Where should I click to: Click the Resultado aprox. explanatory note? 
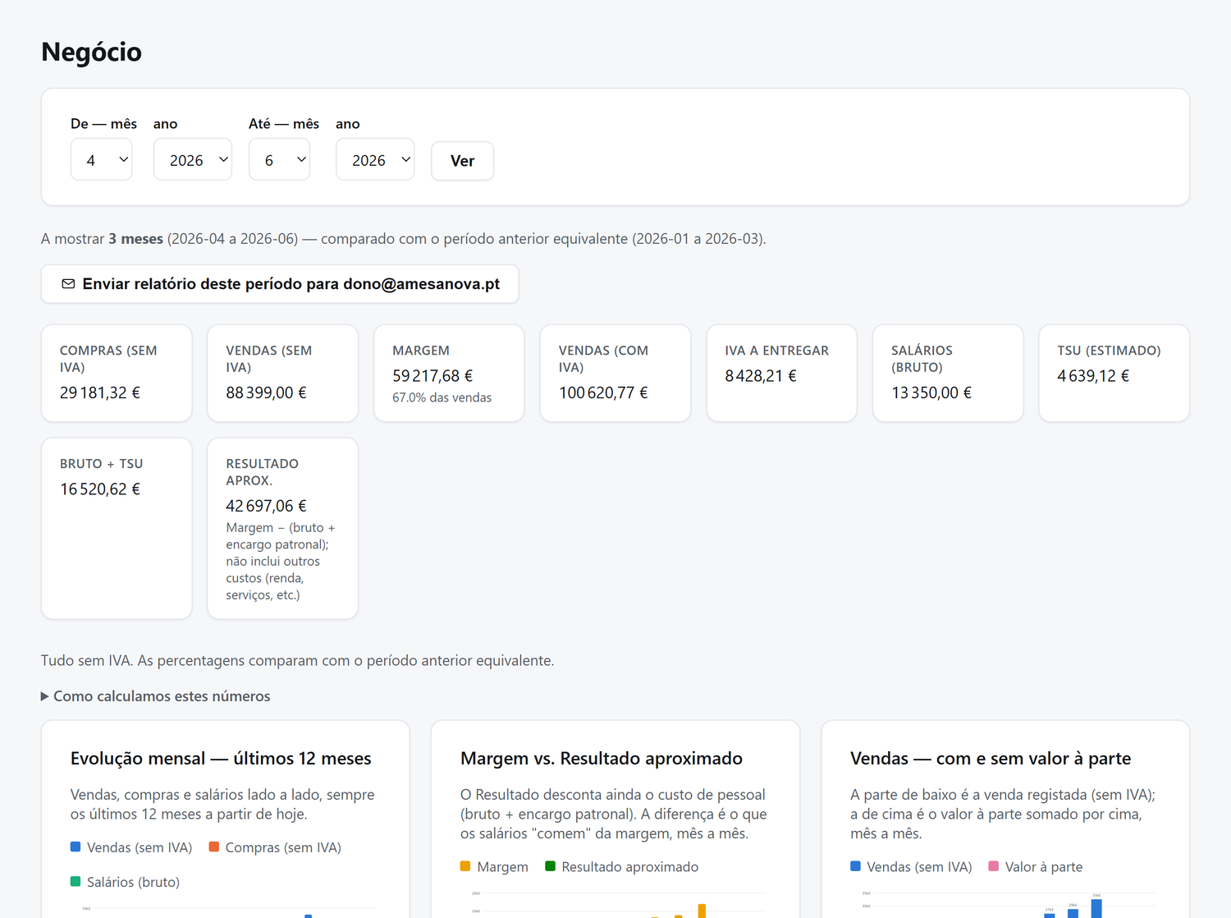pyautogui.click(x=281, y=561)
